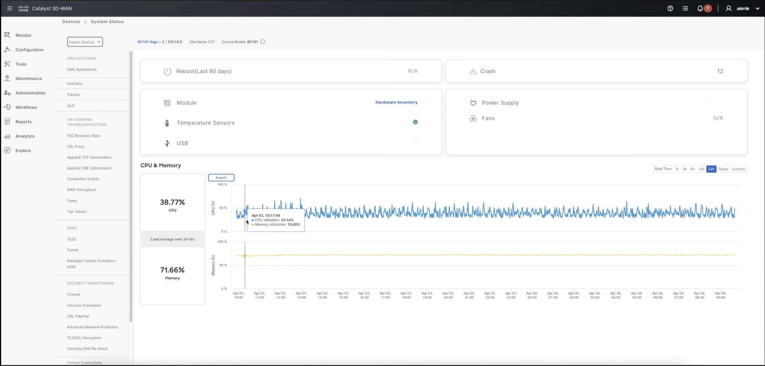This screenshot has width=765, height=366.
Task: Click the Analytics sidebar icon
Action: tap(7, 136)
